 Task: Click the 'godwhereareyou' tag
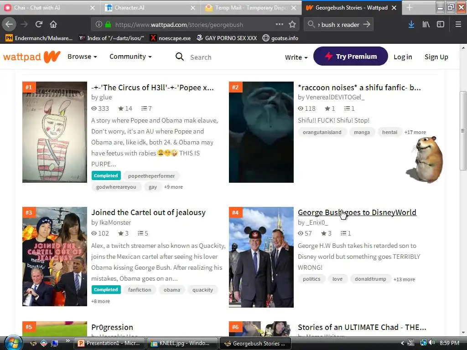[116, 187]
